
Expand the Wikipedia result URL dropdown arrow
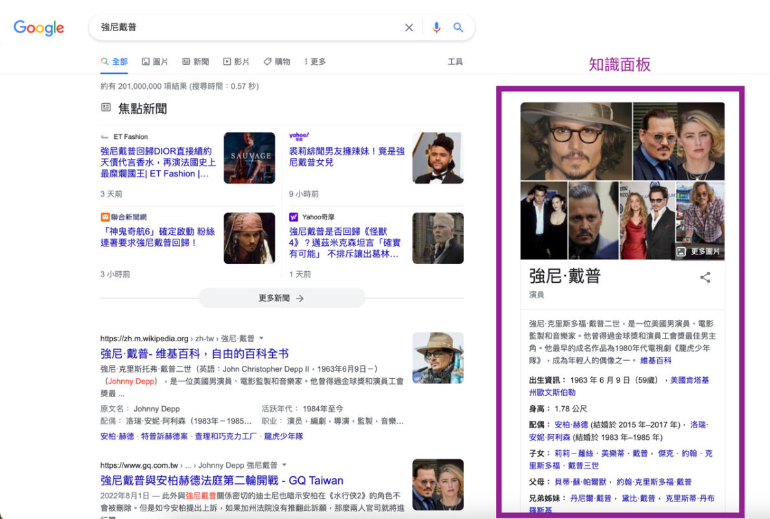261,338
